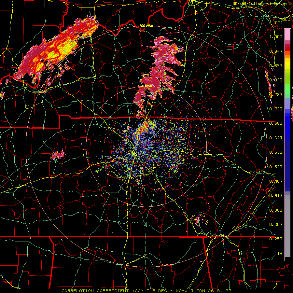This screenshot has width=293, height=293.
Task: Click the DCC product label
Action: tap(286, 20)
